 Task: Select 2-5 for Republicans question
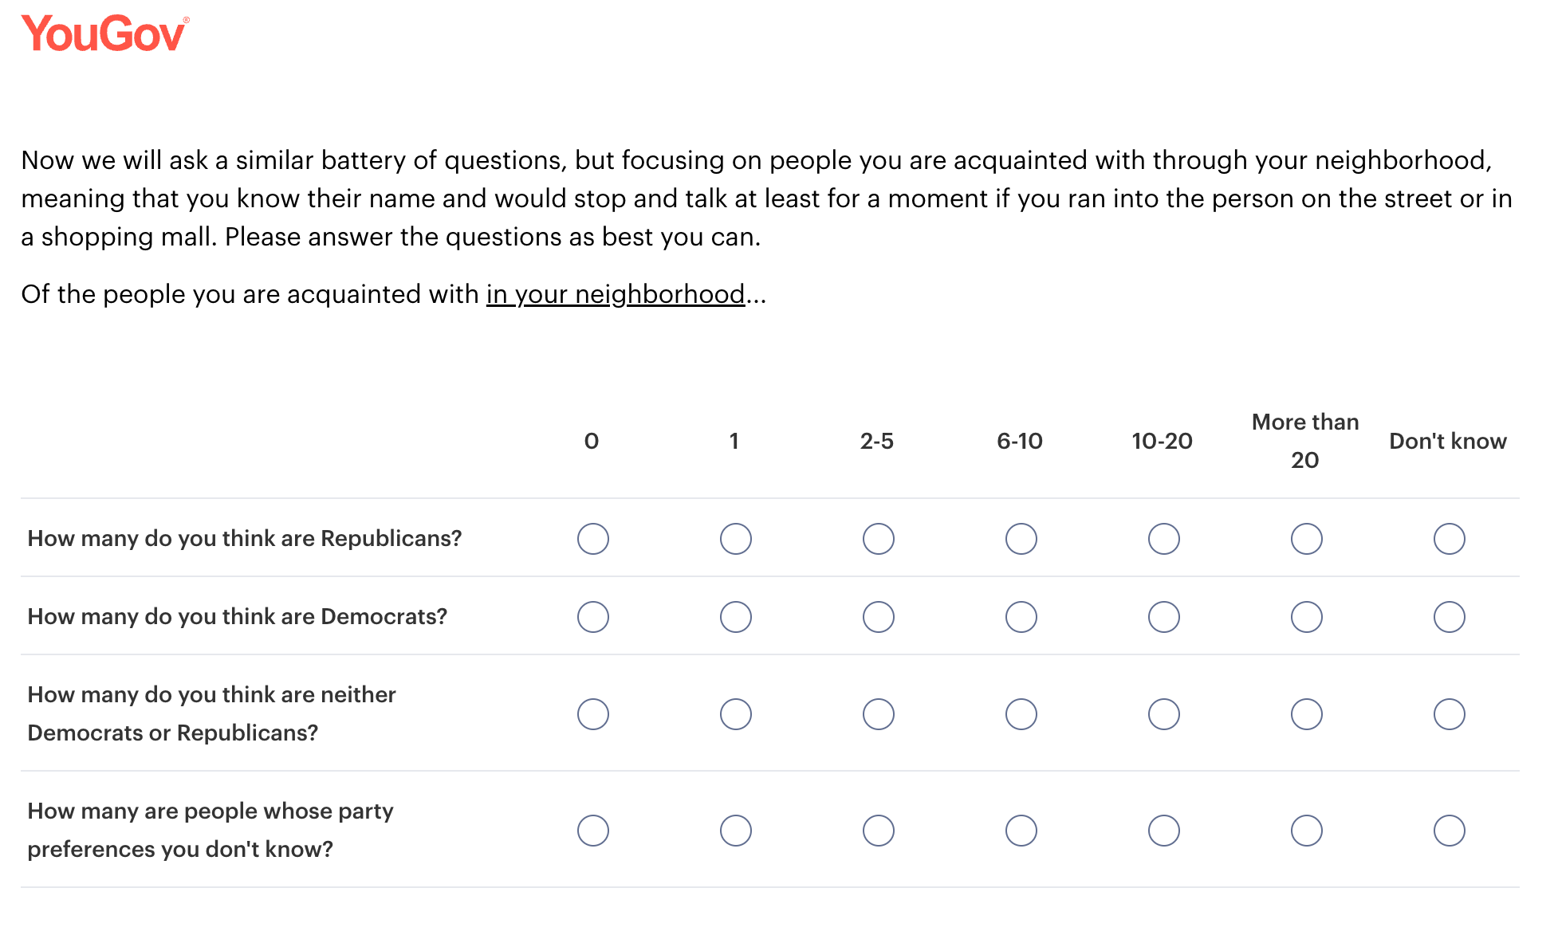coord(878,539)
